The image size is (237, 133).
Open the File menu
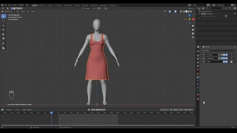click(x=6, y=5)
